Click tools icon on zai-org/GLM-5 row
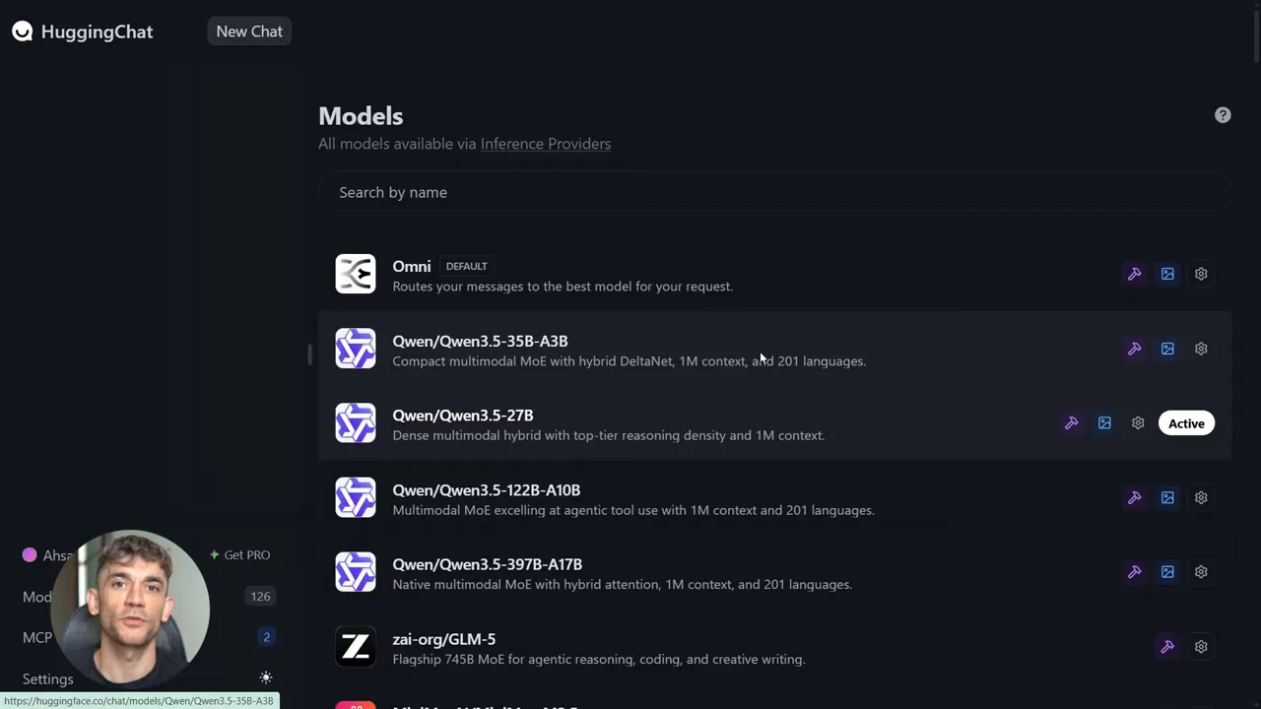Screen dimensions: 1261x709 1167,647
